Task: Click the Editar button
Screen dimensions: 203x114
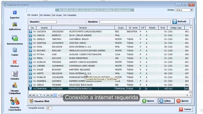Action: pos(166,101)
